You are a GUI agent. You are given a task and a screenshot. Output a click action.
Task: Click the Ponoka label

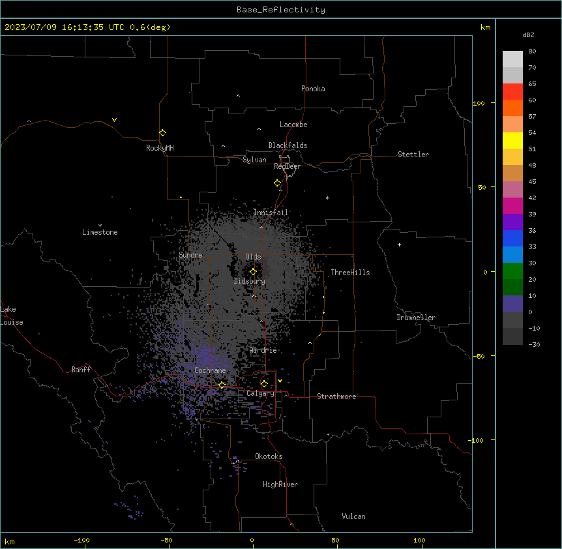[x=313, y=89]
